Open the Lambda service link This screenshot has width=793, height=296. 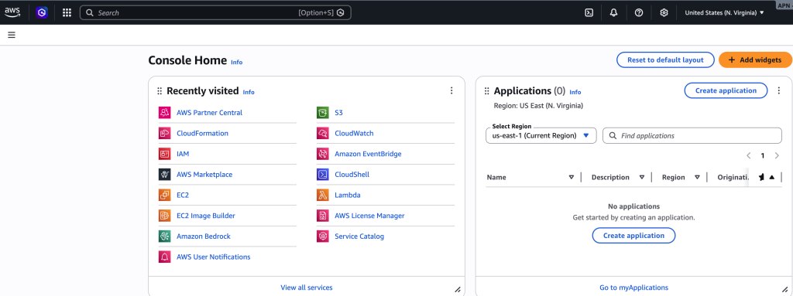pos(348,195)
